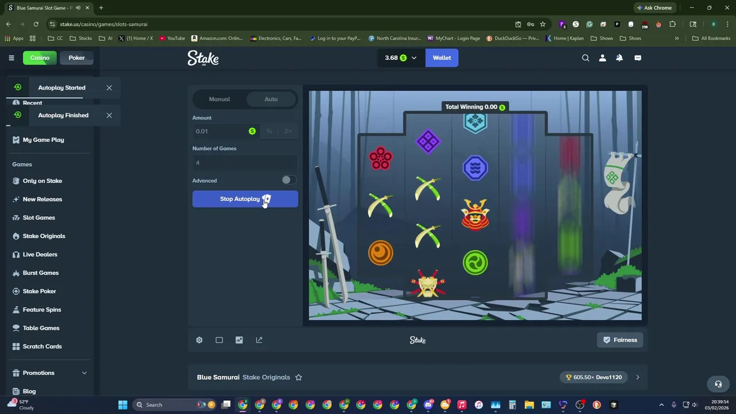Dismiss the Autoplay Finished notification

point(109,115)
